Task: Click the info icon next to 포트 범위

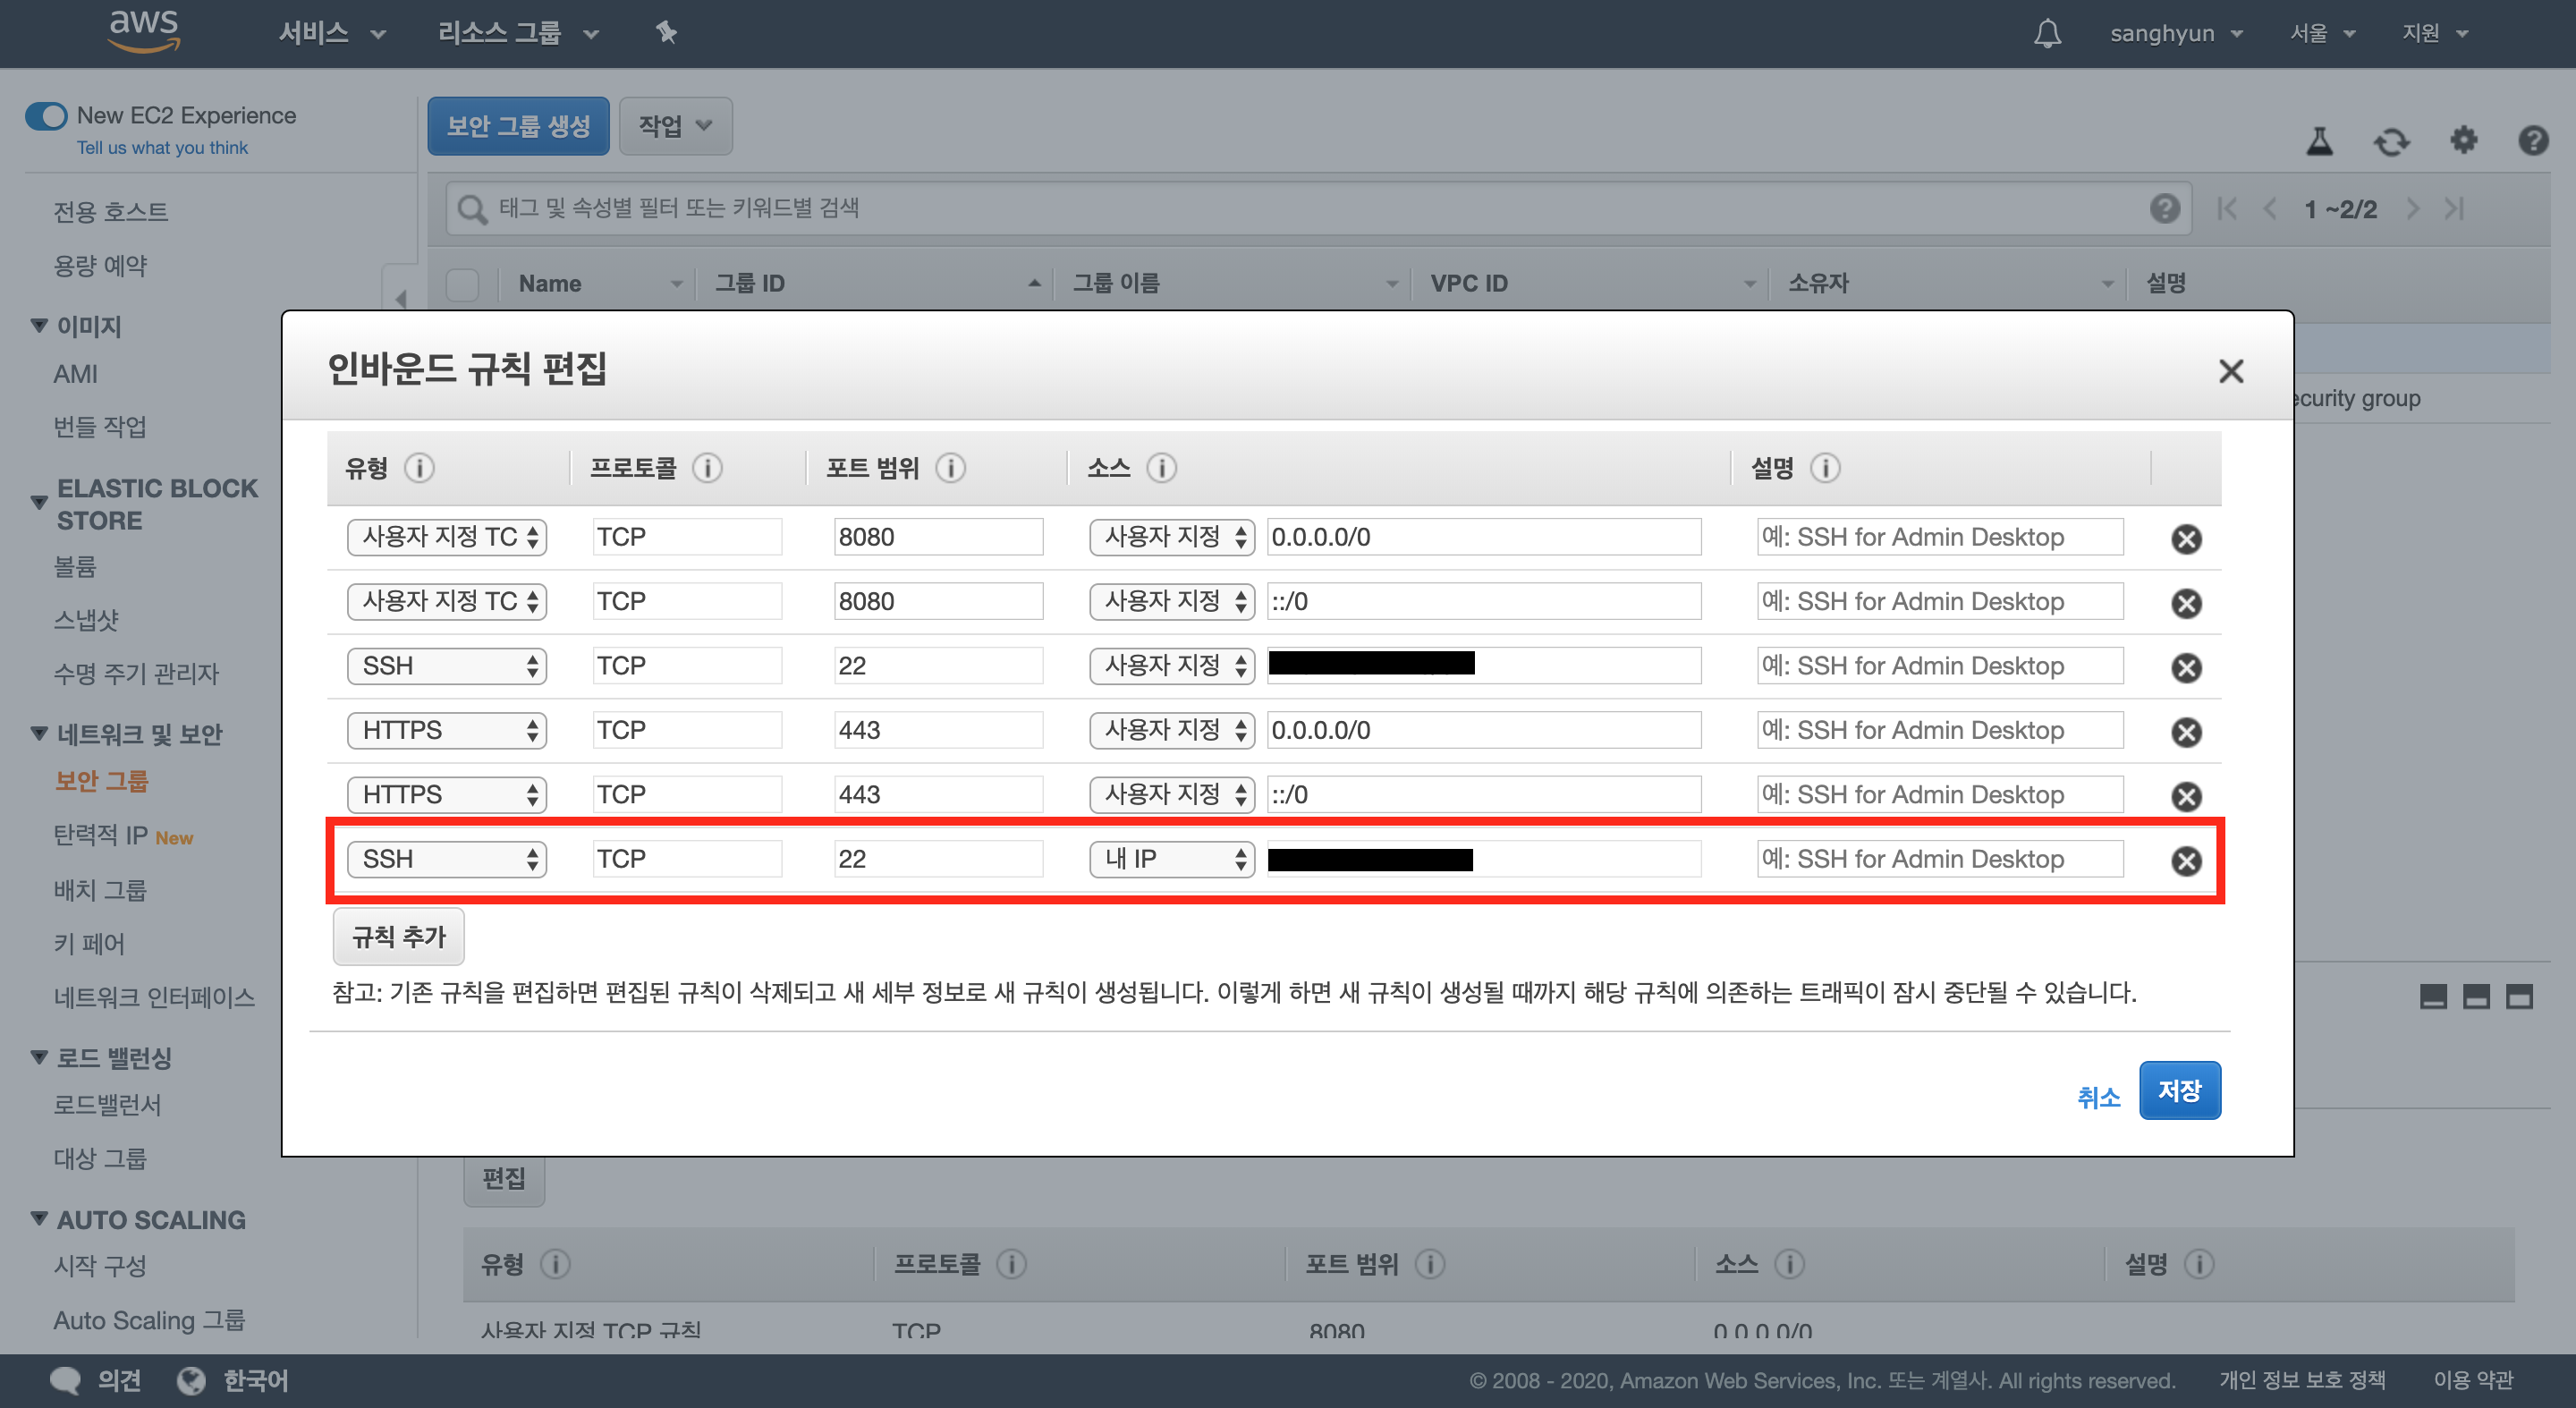Action: tap(950, 468)
